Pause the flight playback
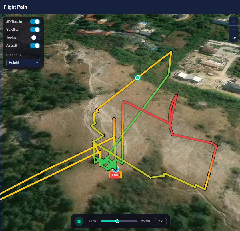 click(x=79, y=221)
